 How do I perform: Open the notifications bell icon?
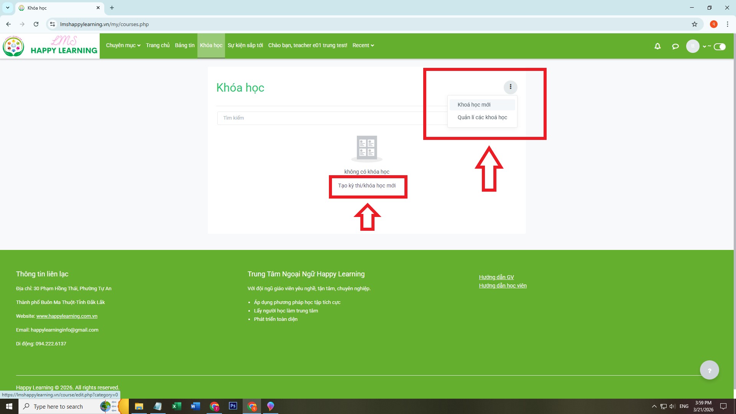pyautogui.click(x=657, y=46)
